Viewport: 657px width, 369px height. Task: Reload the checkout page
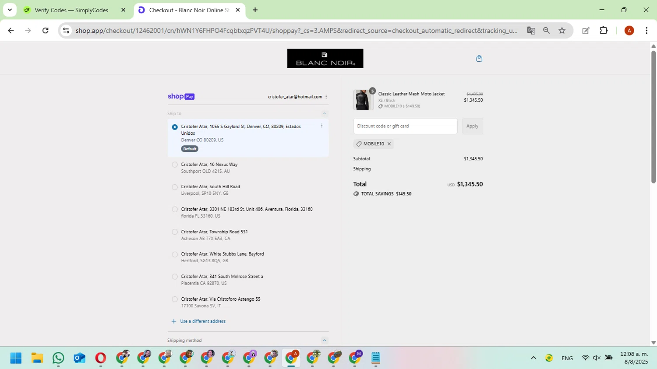click(x=46, y=31)
